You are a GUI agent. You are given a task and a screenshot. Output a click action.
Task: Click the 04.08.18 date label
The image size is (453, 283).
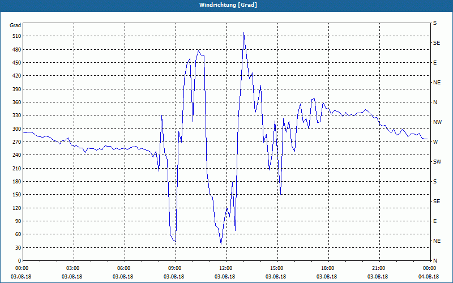(x=429, y=277)
